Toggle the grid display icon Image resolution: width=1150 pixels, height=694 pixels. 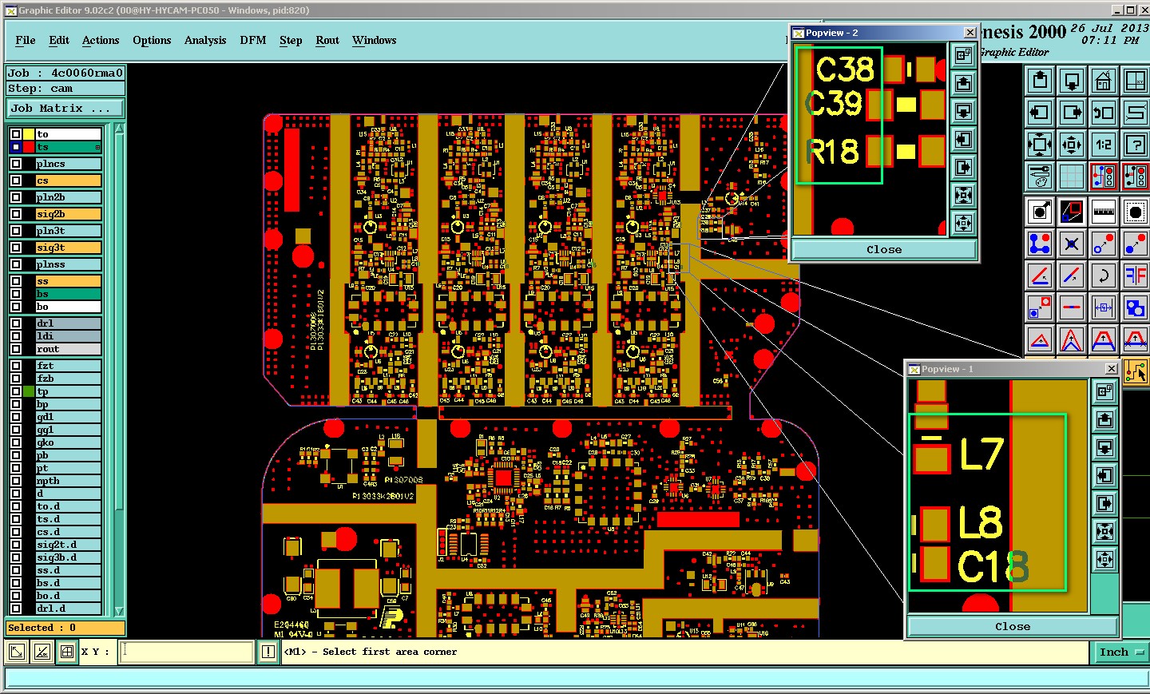[1072, 176]
